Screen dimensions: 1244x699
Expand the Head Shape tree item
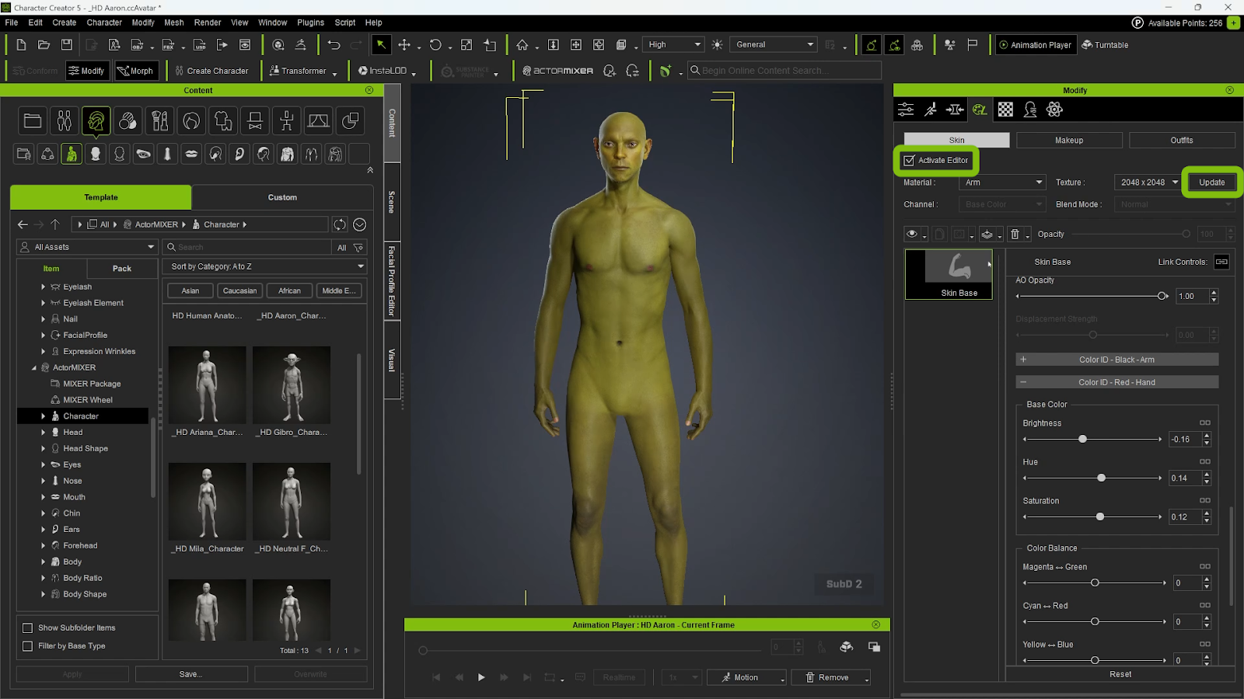43,449
